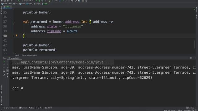The width and height of the screenshot is (198, 111).
Task: Open settings via the wrench icon
Action: click(x=76, y=1)
